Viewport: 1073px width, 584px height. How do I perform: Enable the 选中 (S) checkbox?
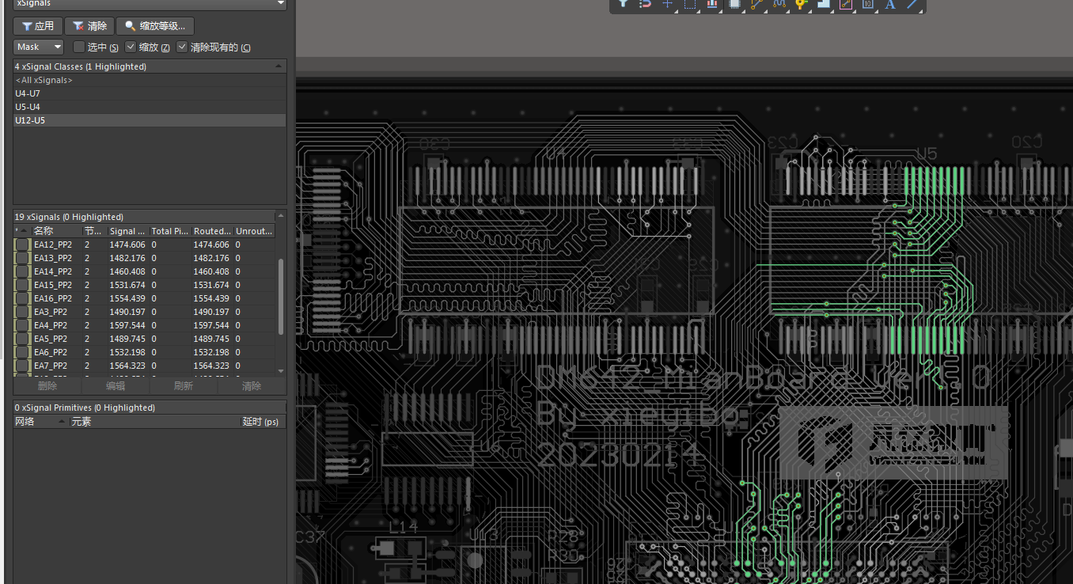[x=78, y=47]
